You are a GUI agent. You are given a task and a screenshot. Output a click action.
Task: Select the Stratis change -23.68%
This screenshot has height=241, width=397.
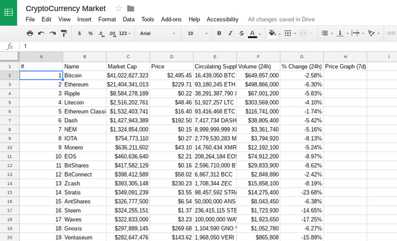pos(302,193)
